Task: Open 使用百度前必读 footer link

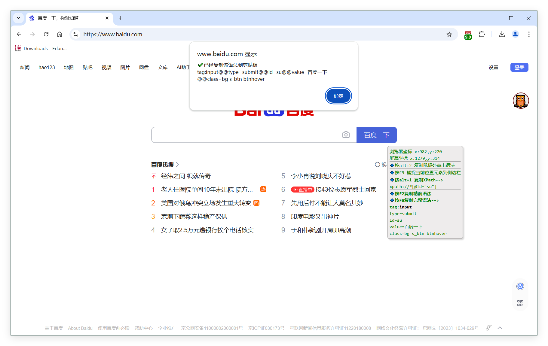Action: coord(114,328)
